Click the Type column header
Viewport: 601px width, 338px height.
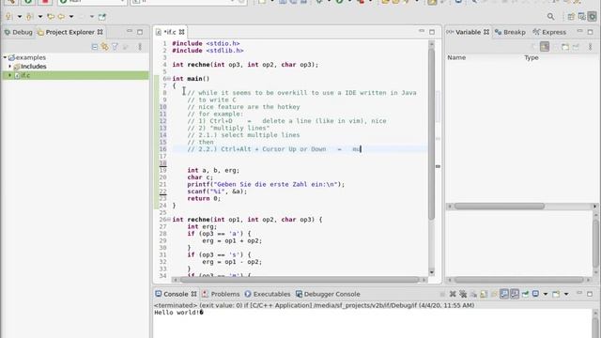pyautogui.click(x=532, y=57)
